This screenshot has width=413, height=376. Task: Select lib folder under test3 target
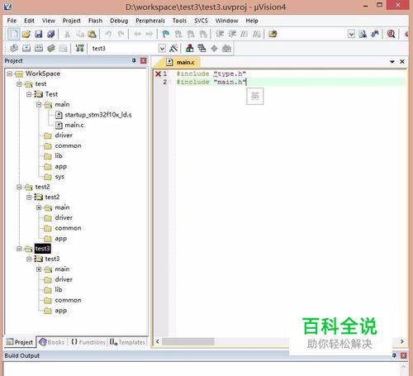click(x=59, y=290)
